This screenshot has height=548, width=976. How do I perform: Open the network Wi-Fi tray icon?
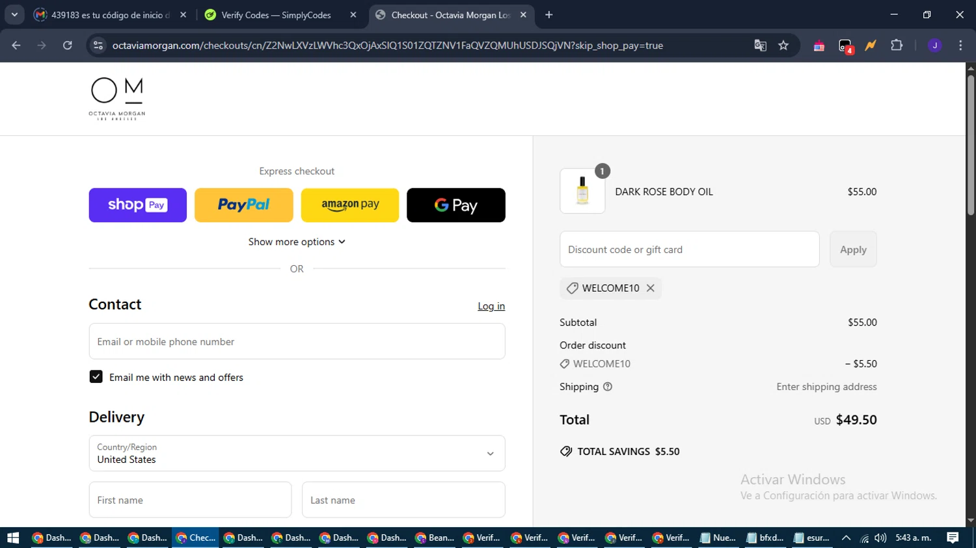(x=864, y=538)
